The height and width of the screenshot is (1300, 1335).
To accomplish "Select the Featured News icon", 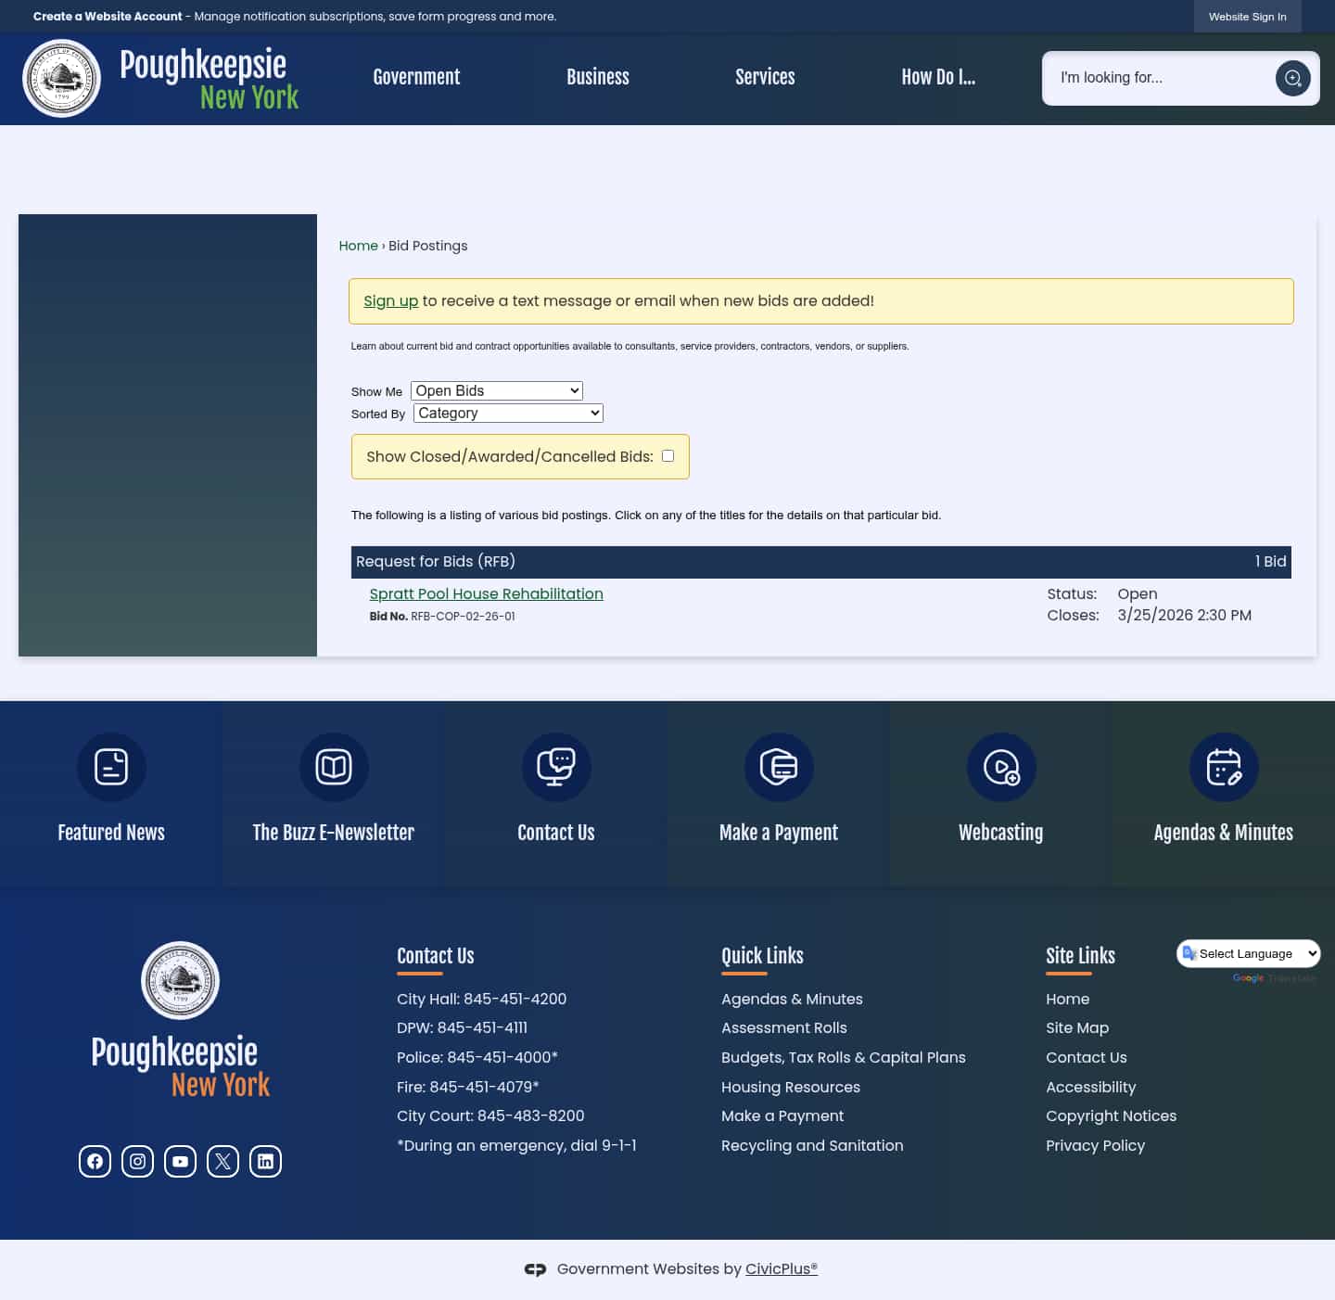I will [110, 767].
